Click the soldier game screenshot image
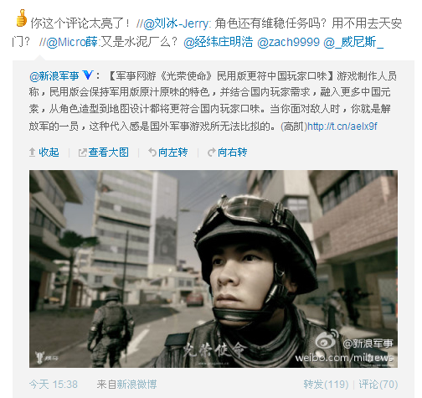422x398 pixels. [x=214, y=269]
